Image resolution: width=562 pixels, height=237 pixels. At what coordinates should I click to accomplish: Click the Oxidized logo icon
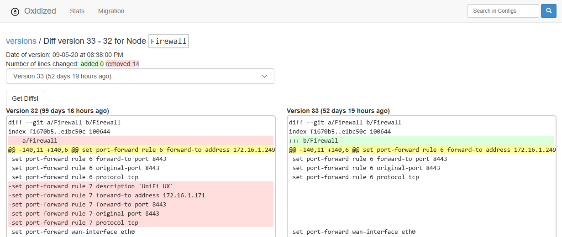pyautogui.click(x=15, y=11)
